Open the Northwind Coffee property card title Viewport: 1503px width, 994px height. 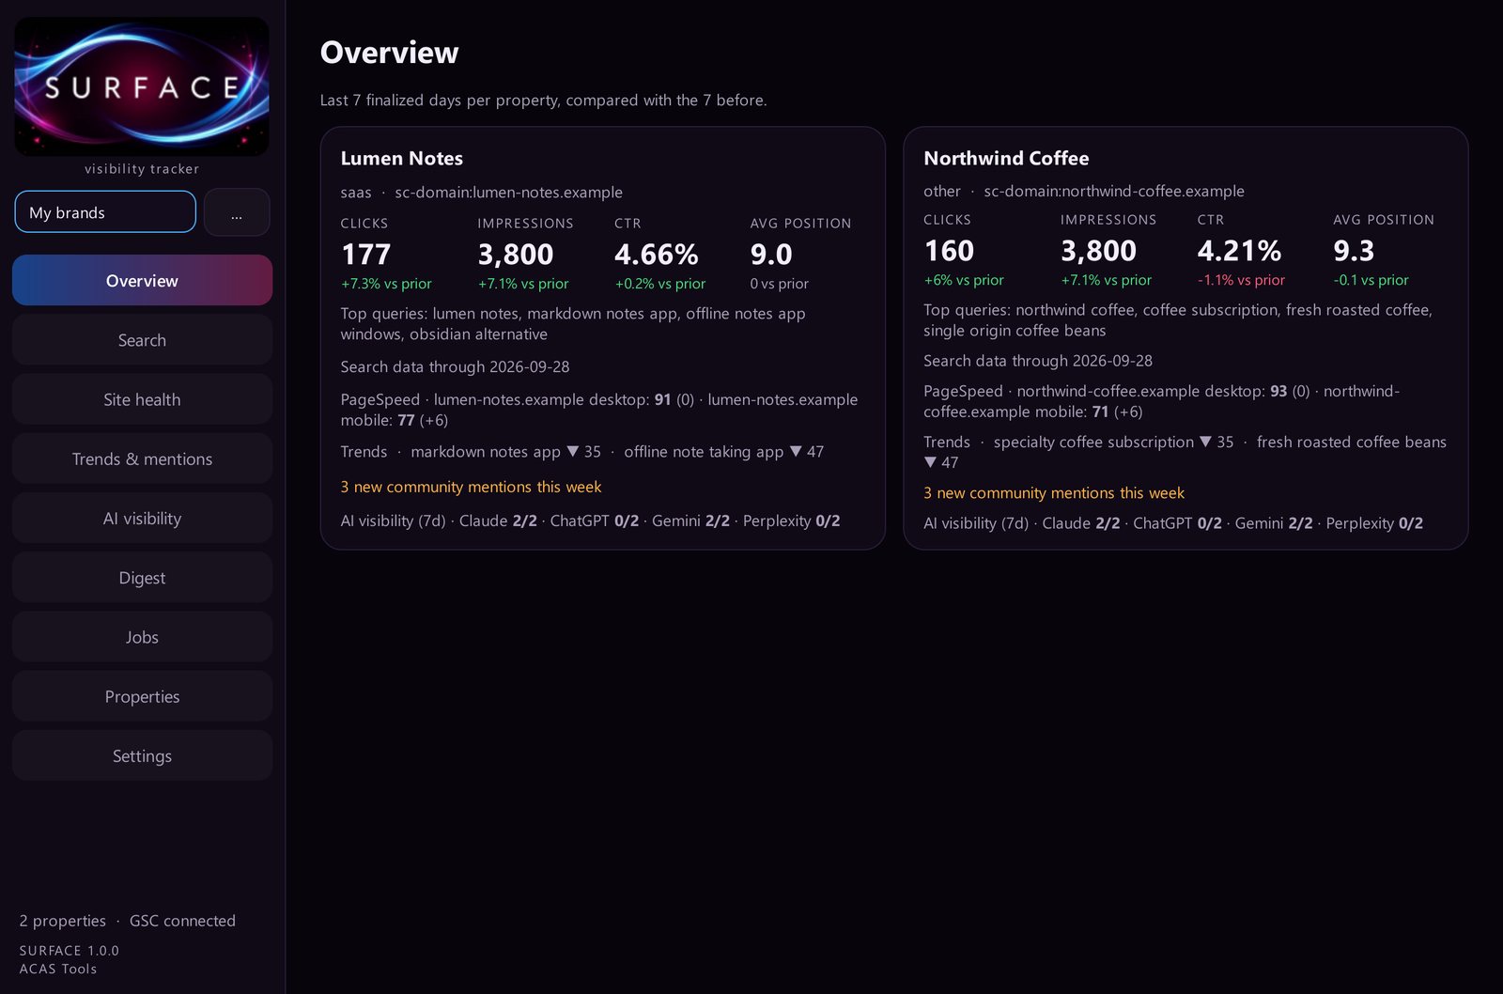[1006, 158]
